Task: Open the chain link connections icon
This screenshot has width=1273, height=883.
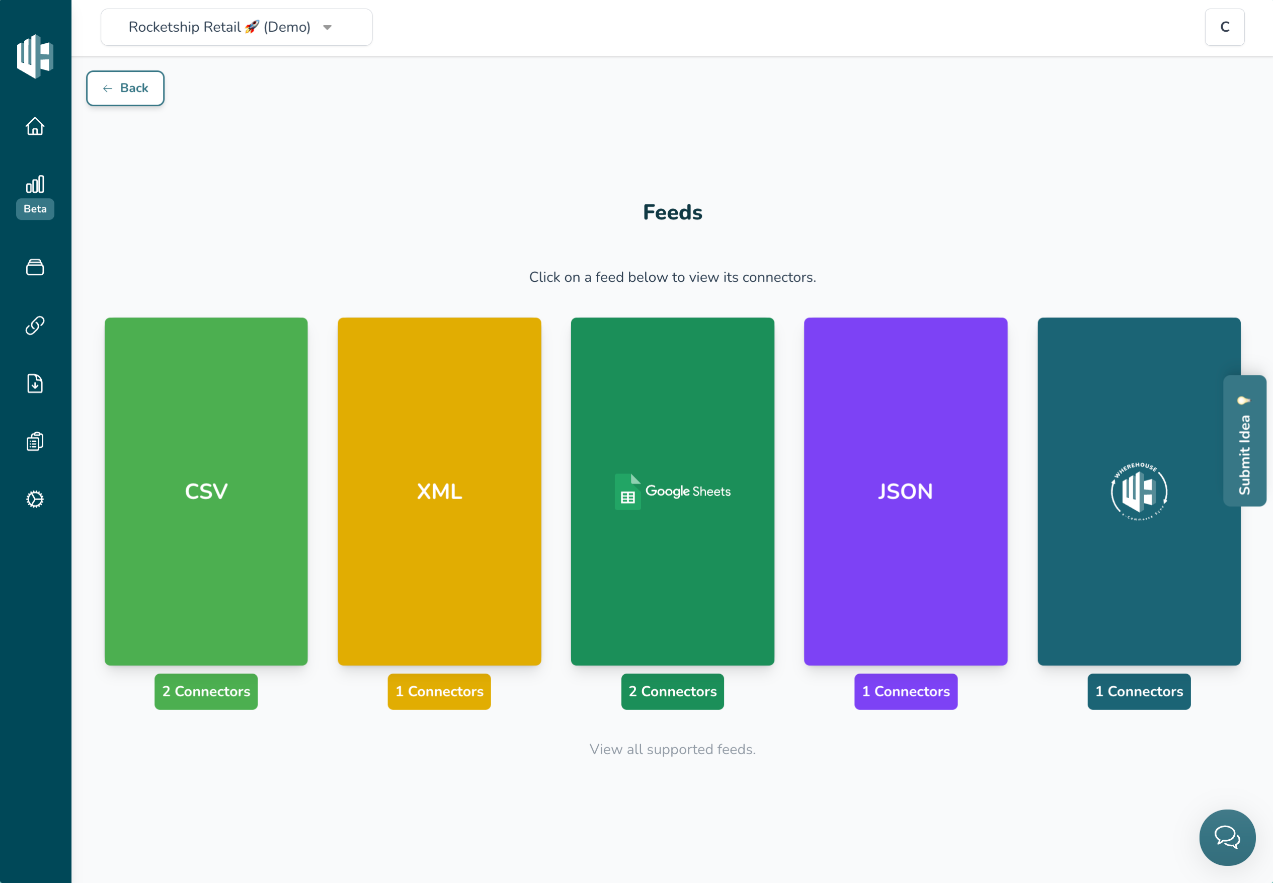Action: pyautogui.click(x=35, y=326)
